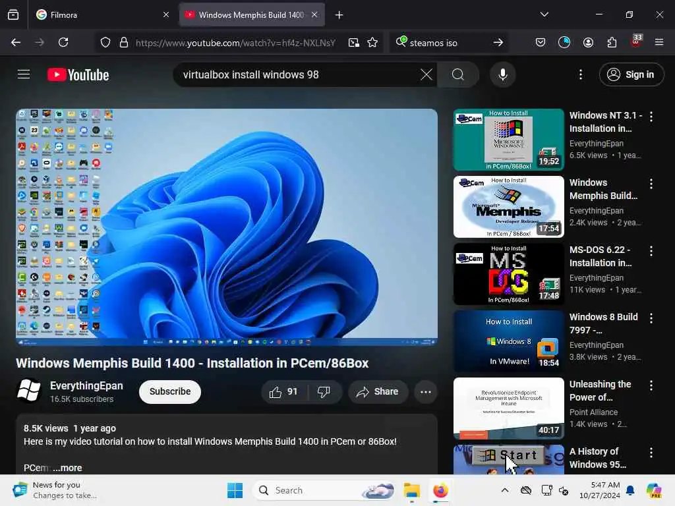The image size is (675, 506).
Task: Open YouTube settings three-dot menu
Action: click(581, 74)
